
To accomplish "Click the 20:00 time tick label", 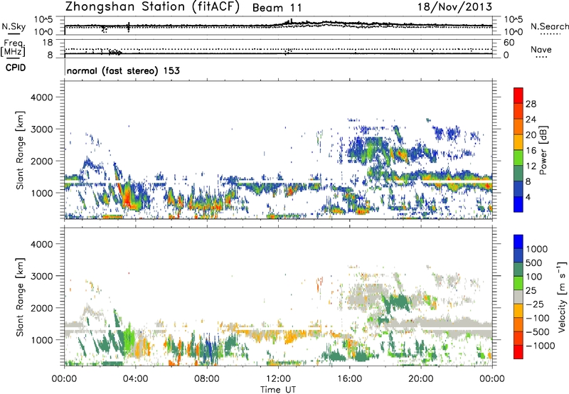I will [421, 379].
